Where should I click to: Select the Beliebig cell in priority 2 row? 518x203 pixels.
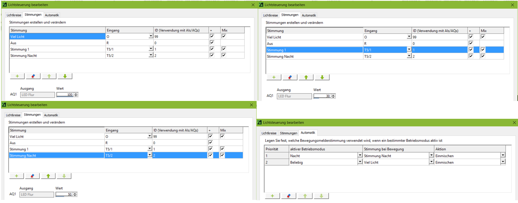[x=322, y=162]
